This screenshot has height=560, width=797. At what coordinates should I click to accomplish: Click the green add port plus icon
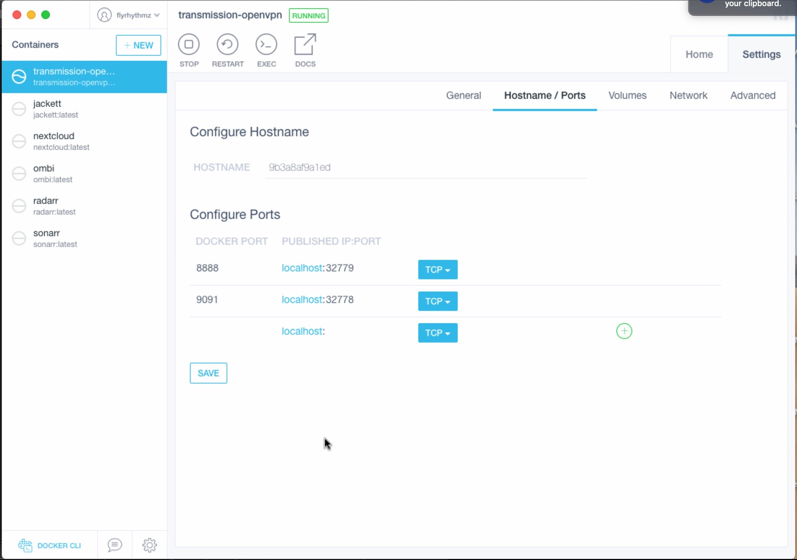[624, 331]
